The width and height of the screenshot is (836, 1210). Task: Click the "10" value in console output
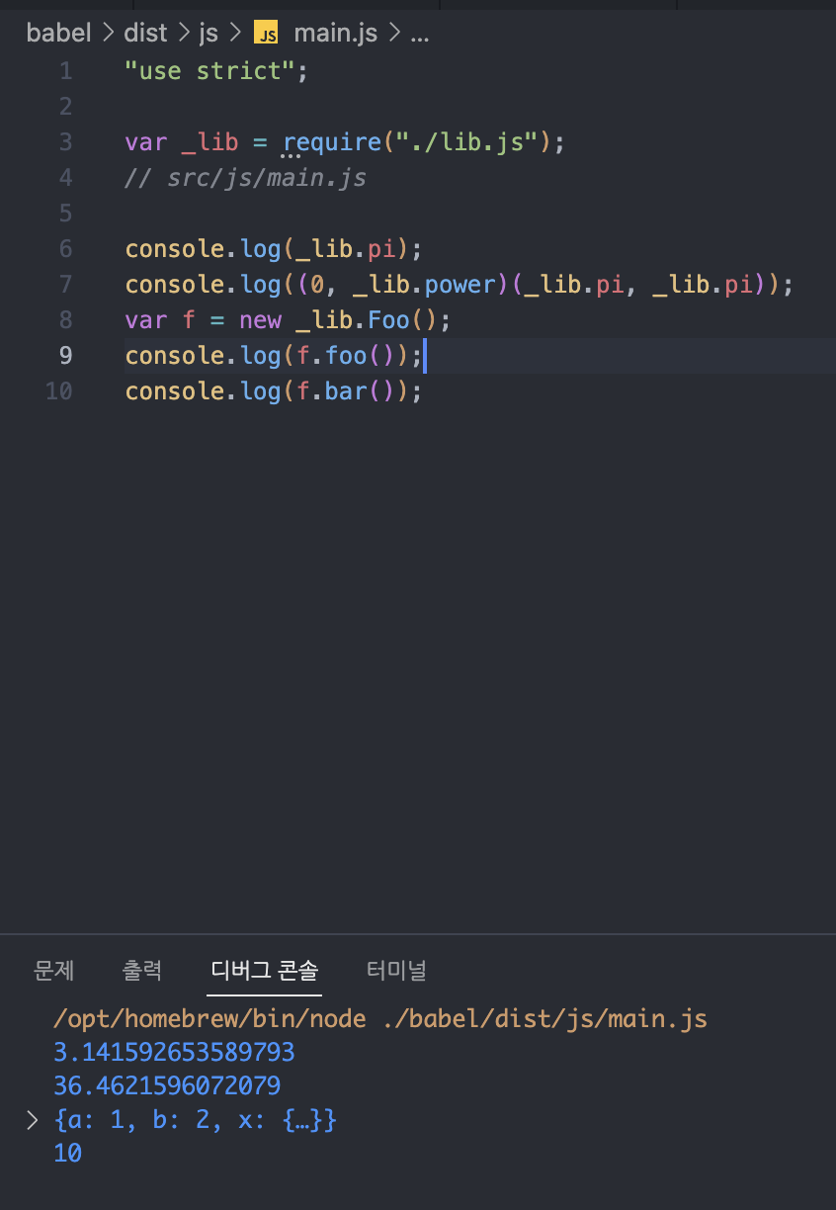pyautogui.click(x=67, y=1153)
